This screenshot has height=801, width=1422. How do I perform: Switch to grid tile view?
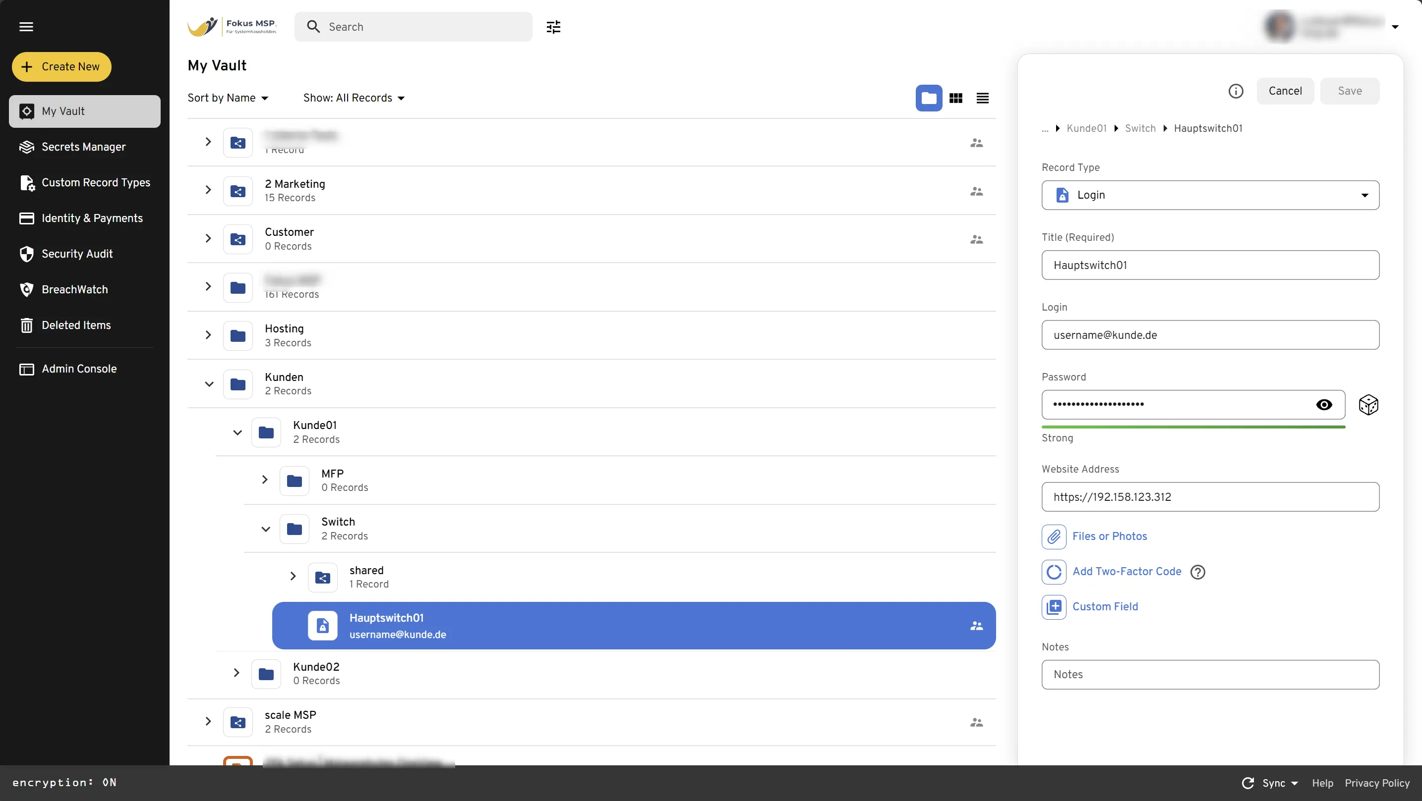pos(956,98)
